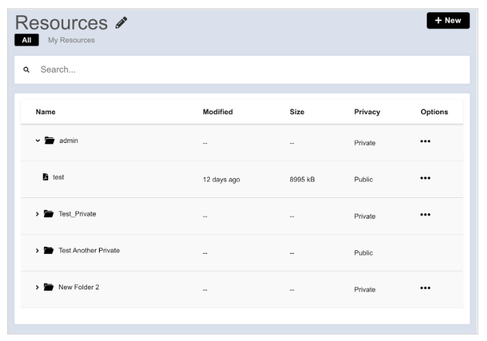Expand the Test Another Private folder
487x341 pixels.
click(37, 251)
